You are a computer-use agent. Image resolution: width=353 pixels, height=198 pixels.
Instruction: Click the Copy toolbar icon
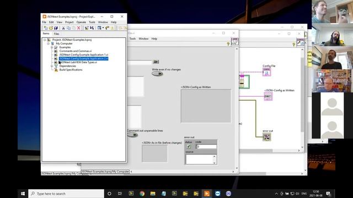point(68,28)
